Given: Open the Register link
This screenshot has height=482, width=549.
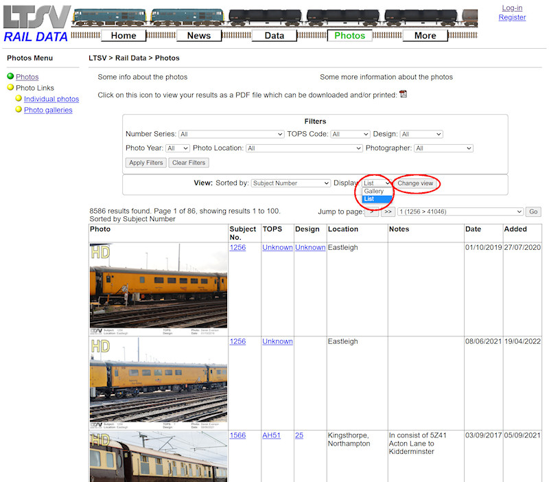Looking at the screenshot, I should pyautogui.click(x=512, y=17).
